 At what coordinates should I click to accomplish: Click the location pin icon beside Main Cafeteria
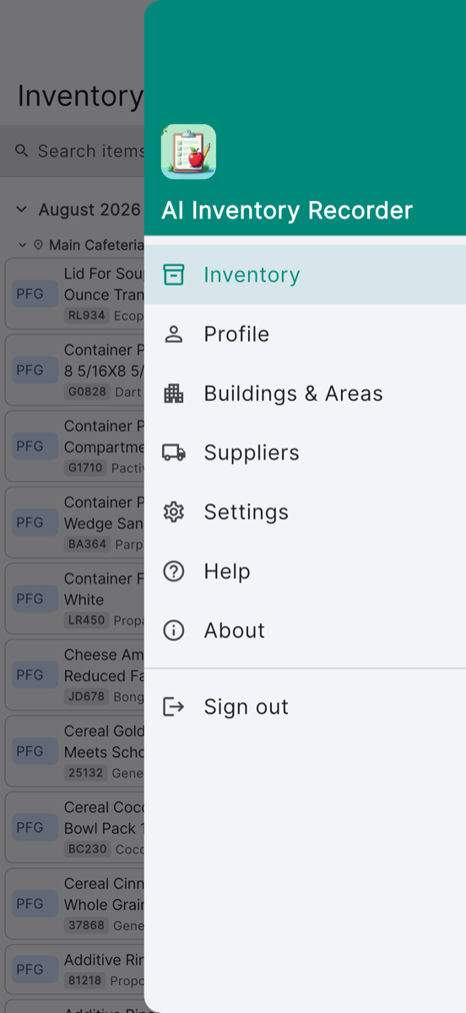pyautogui.click(x=38, y=245)
